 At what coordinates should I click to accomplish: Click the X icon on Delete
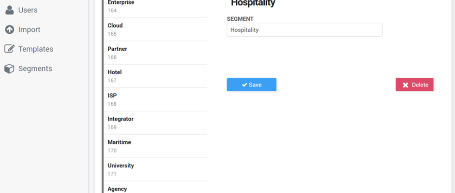pyautogui.click(x=406, y=85)
